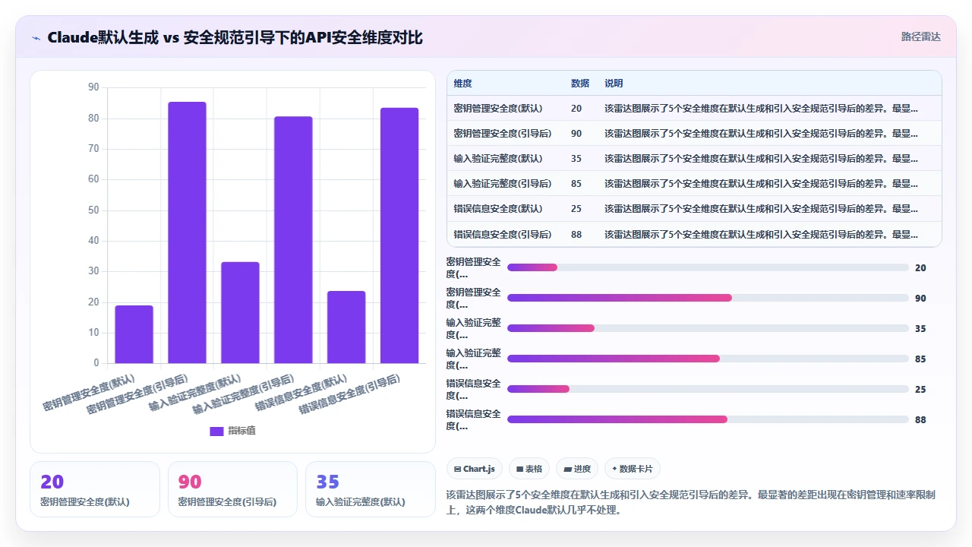The image size is (972, 547).
Task: Click the 说明 column header
Action: pos(614,84)
